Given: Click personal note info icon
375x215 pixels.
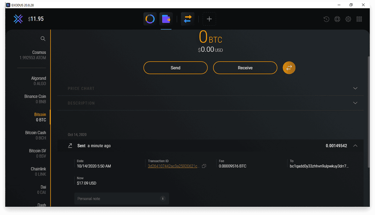Looking at the screenshot, I should 163,199.
